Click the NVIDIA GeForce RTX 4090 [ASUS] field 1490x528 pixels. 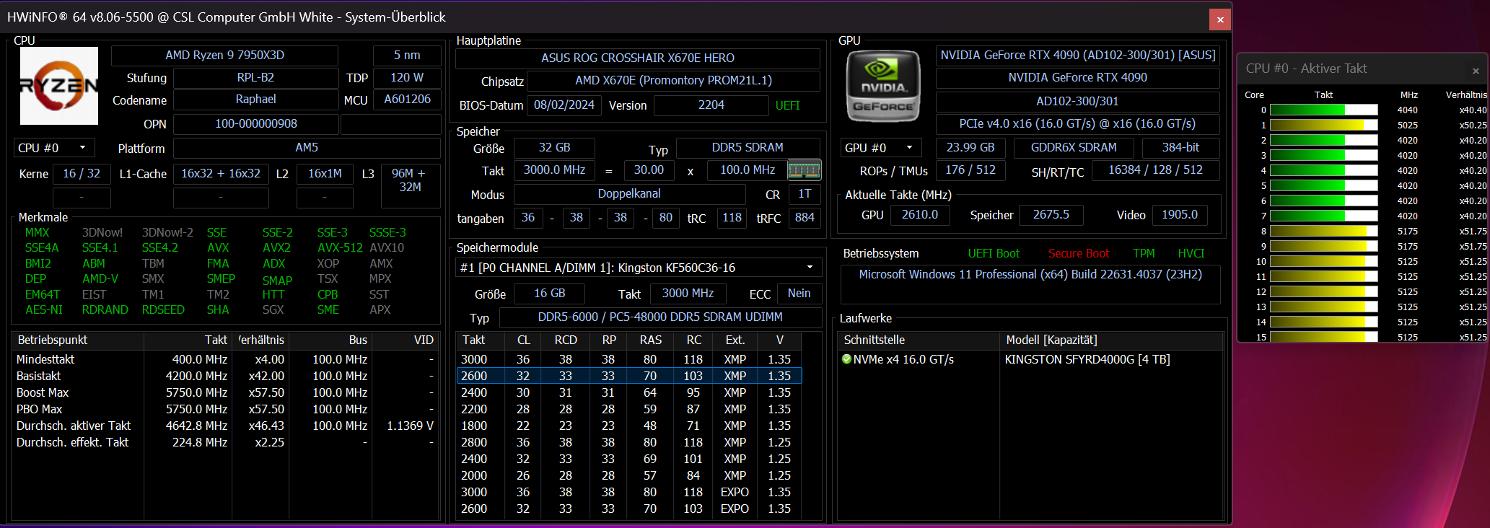(1078, 56)
